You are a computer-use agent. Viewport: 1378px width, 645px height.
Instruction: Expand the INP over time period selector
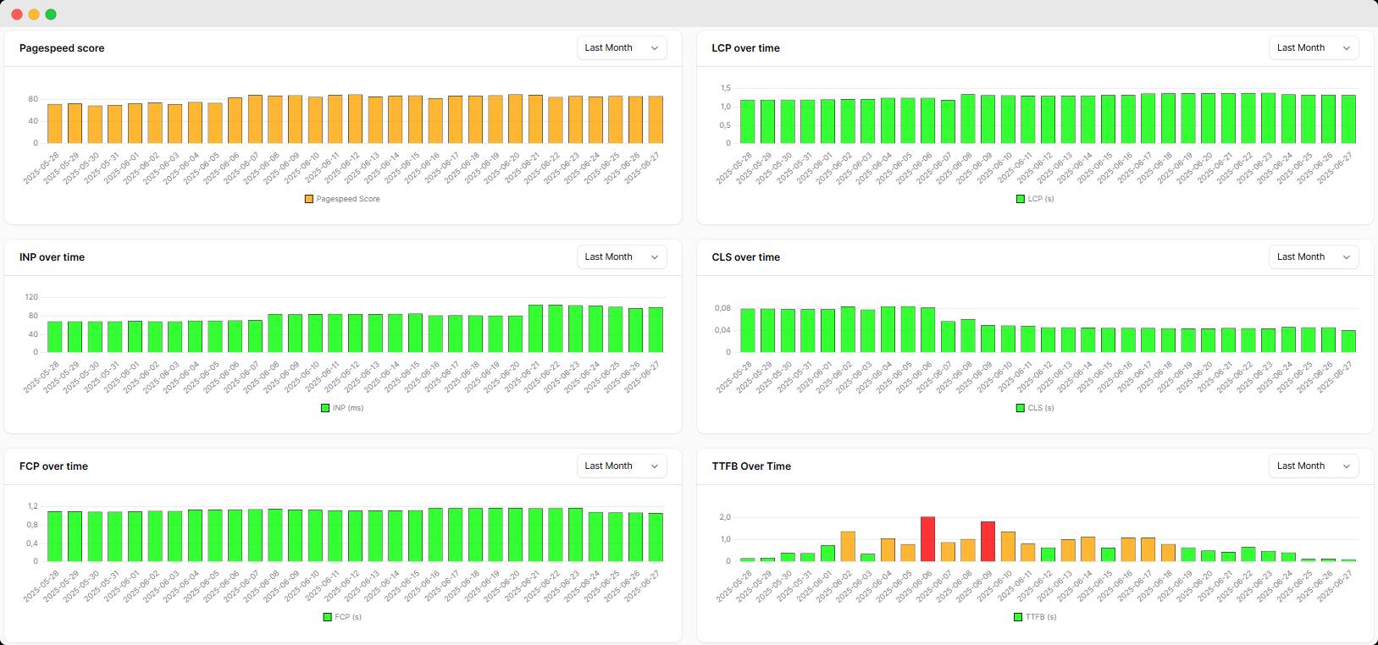click(x=622, y=257)
